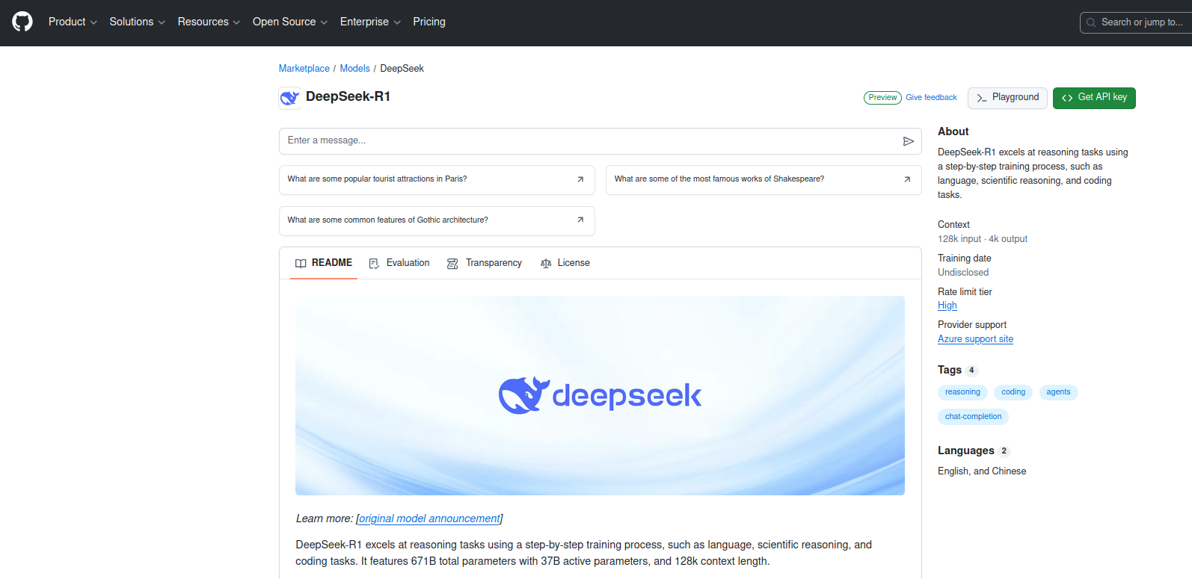Click the Rate limit tier label

pos(965,292)
